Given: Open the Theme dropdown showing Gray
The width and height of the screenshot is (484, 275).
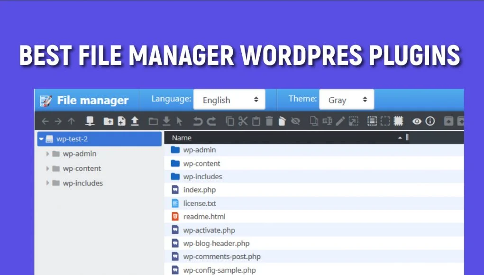Looking at the screenshot, I should click(347, 100).
